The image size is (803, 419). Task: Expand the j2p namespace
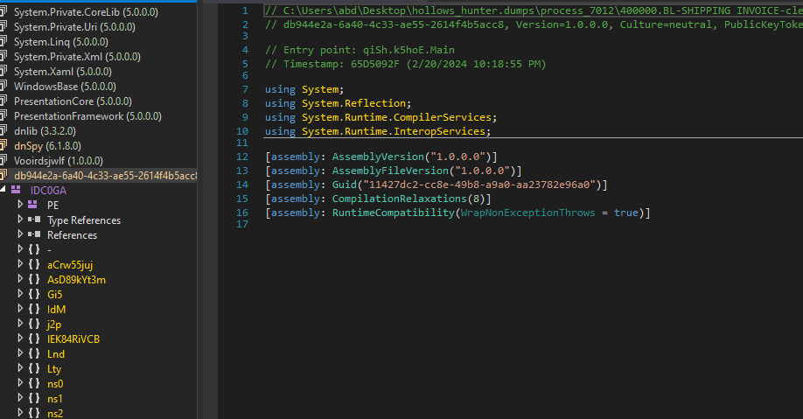pyautogui.click(x=20, y=323)
